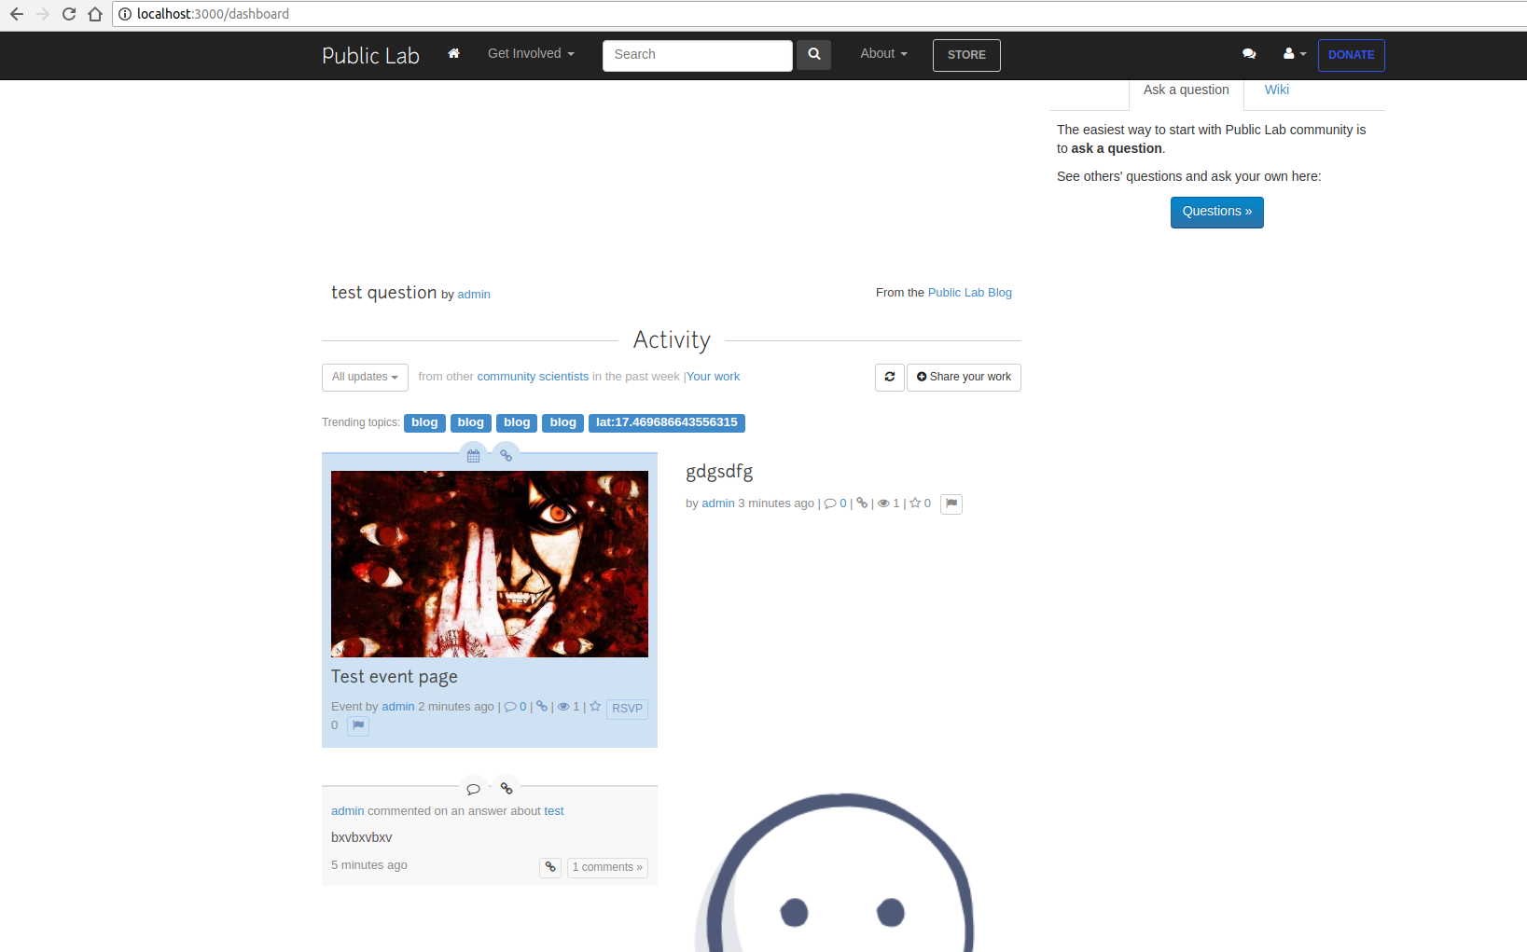This screenshot has width=1527, height=952.
Task: Star the gdgsdfg post
Action: tap(912, 503)
